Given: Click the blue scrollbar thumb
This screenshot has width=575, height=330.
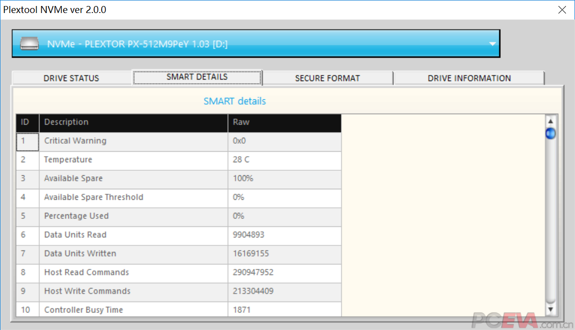Looking at the screenshot, I should click(550, 134).
